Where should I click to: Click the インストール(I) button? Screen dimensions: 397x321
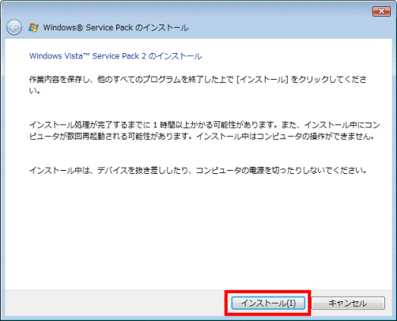tap(268, 303)
